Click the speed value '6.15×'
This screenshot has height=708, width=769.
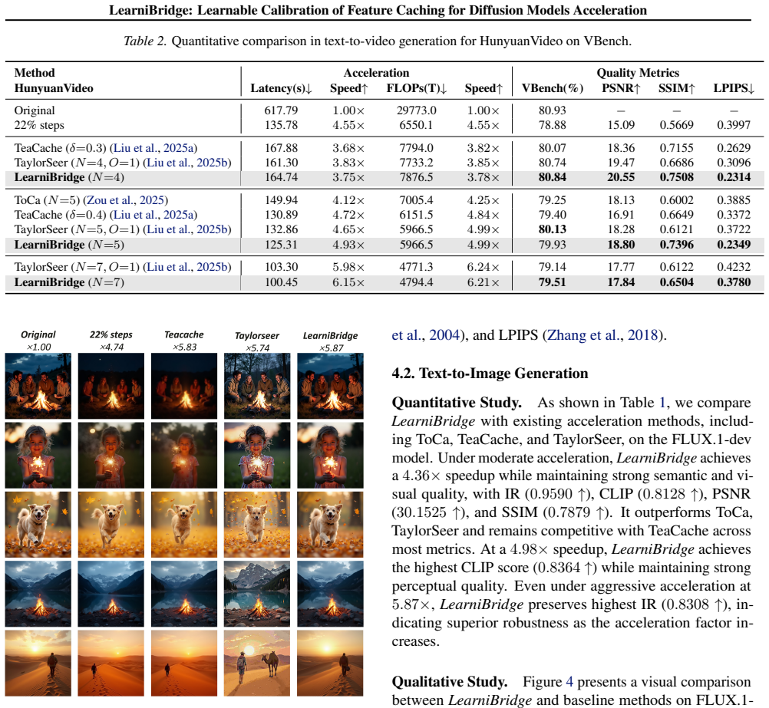pos(348,282)
